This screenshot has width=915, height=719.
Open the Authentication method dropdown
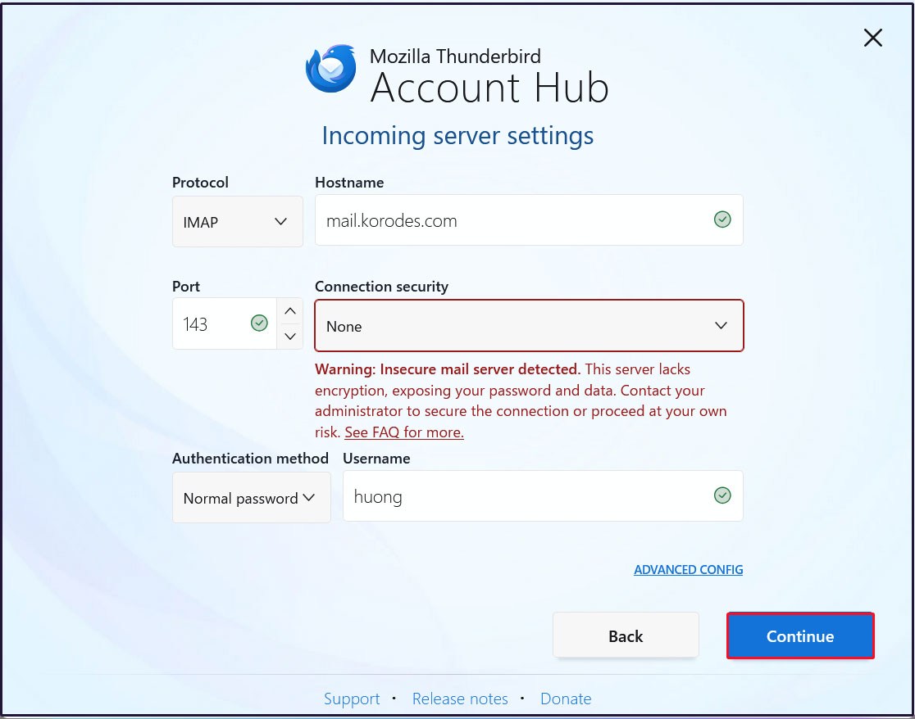pyautogui.click(x=252, y=498)
